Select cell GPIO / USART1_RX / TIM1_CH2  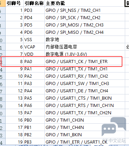(x=85, y=76)
